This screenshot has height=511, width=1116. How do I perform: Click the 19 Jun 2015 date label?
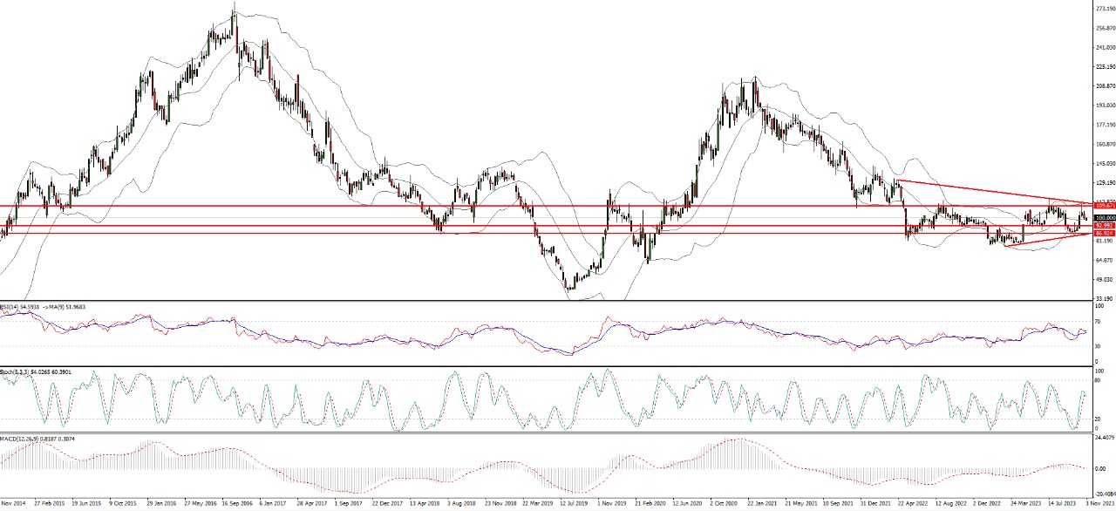point(85,503)
